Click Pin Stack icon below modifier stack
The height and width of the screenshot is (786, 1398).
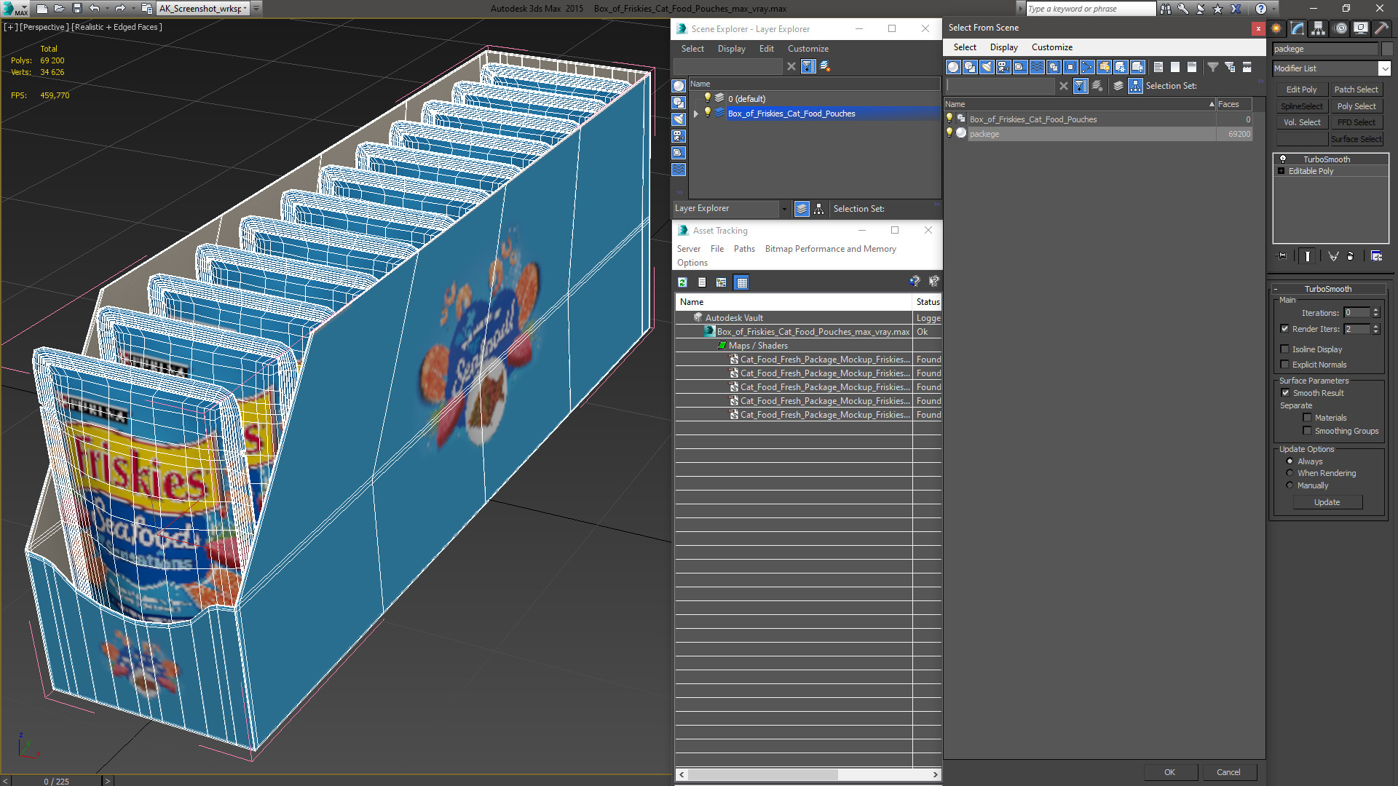[1282, 256]
